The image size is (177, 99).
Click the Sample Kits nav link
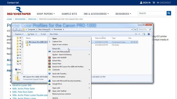(69, 14)
